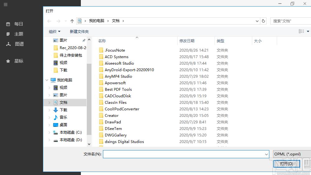Go up one folder level
The width and height of the screenshot is (311, 175).
pos(72,21)
